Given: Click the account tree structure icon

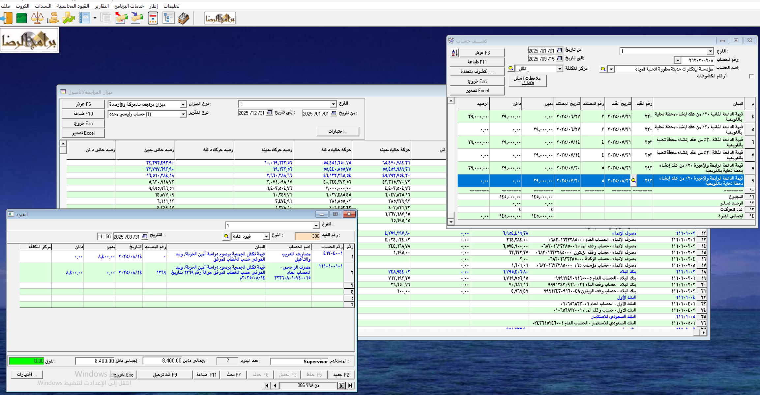Looking at the screenshot, I should pos(168,18).
